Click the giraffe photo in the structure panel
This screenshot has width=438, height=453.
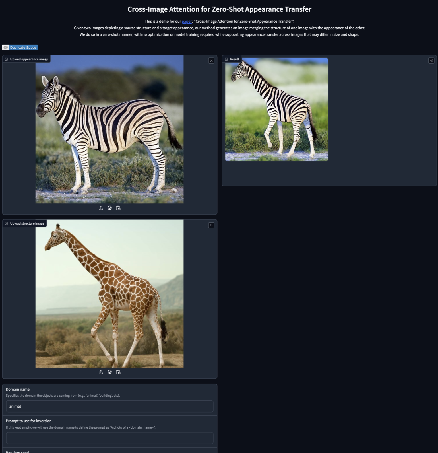pyautogui.click(x=109, y=294)
